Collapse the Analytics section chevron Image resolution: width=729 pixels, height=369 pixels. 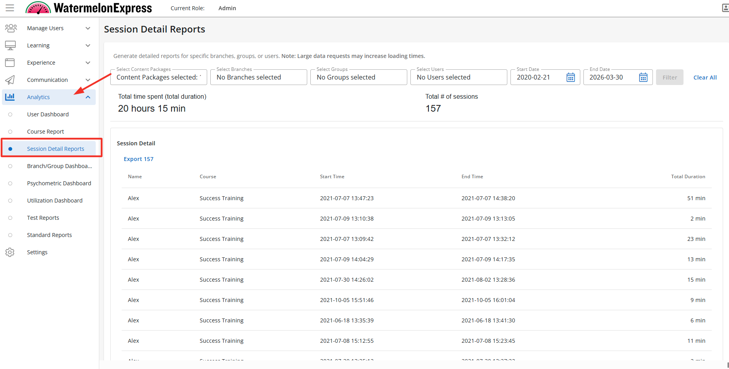88,97
